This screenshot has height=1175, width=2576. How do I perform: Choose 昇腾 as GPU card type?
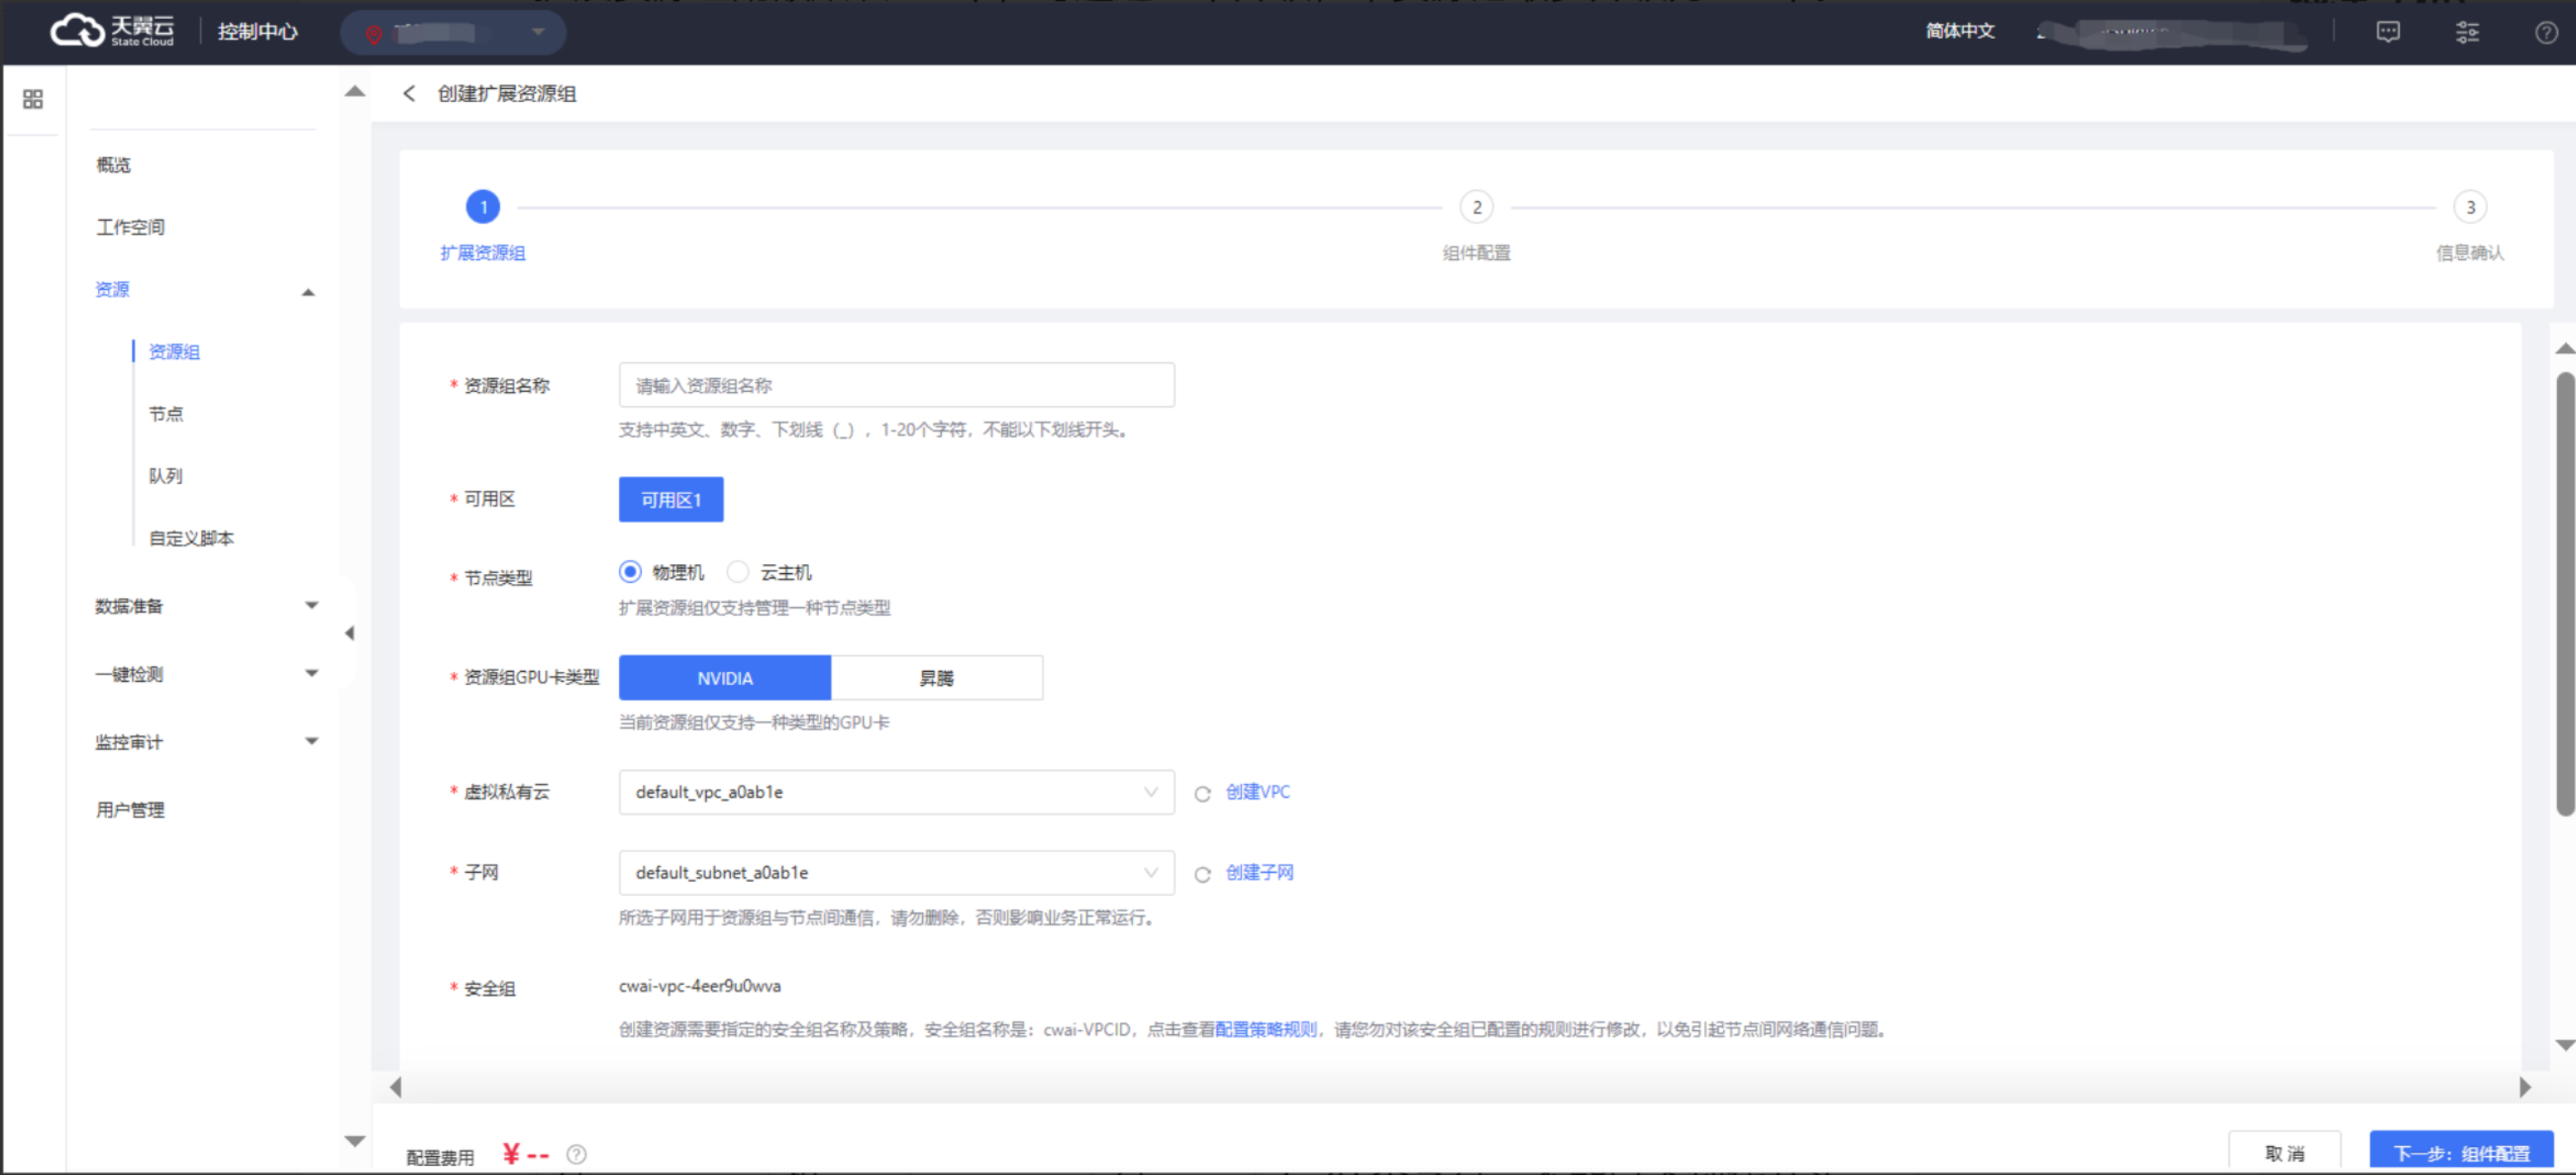click(936, 678)
